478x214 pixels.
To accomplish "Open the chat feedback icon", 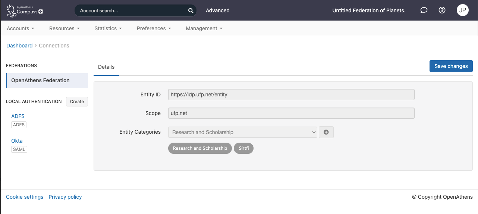I will 424,10.
